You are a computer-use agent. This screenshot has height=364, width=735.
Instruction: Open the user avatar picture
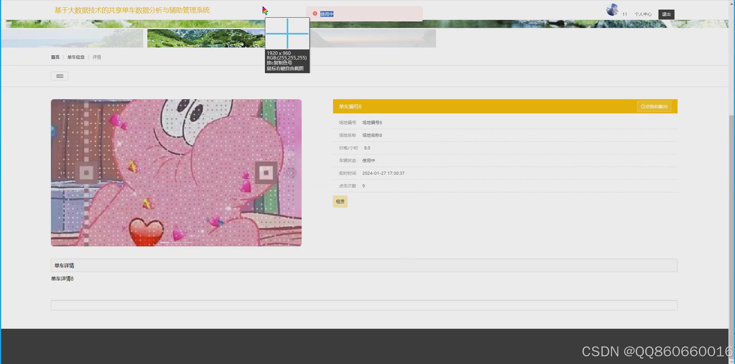pos(612,10)
